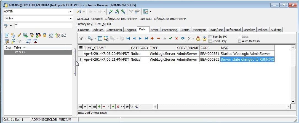
Task: Click the horizontal scrollbar left arrow in grid
Action: click(155, 107)
